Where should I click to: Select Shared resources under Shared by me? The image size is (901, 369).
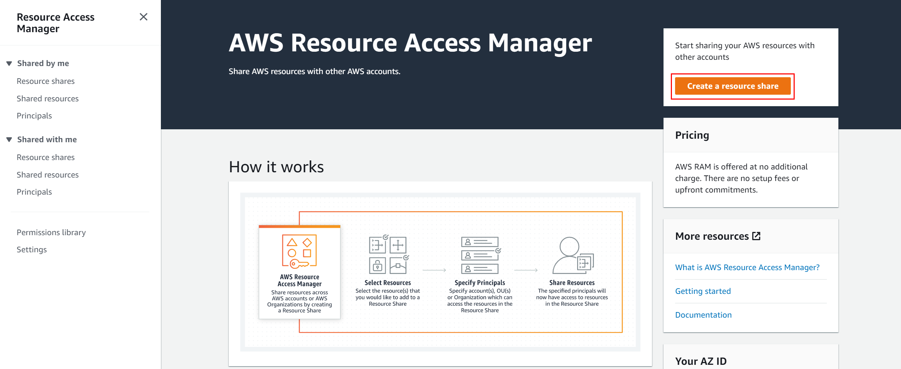tap(48, 98)
